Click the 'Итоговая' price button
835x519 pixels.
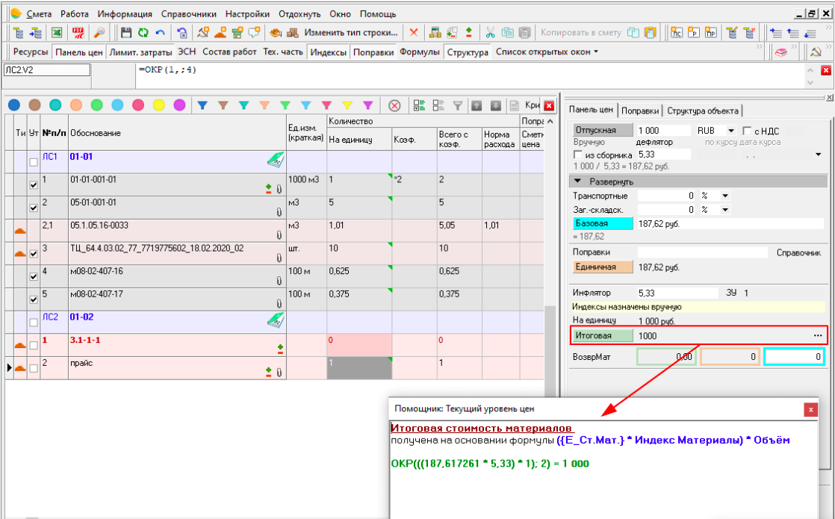[x=602, y=336]
